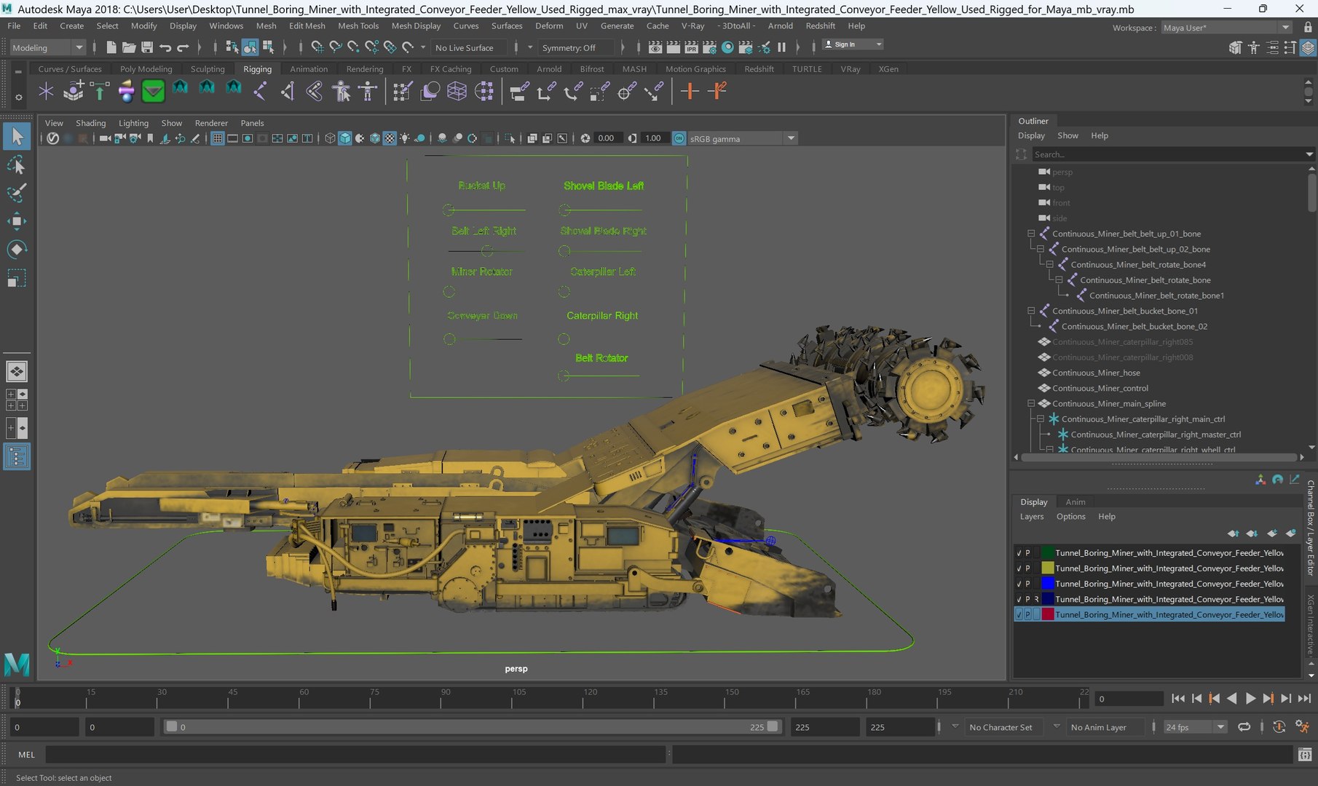Viewport: 1318px width, 786px height.
Task: Create a new scene file icon
Action: [111, 47]
